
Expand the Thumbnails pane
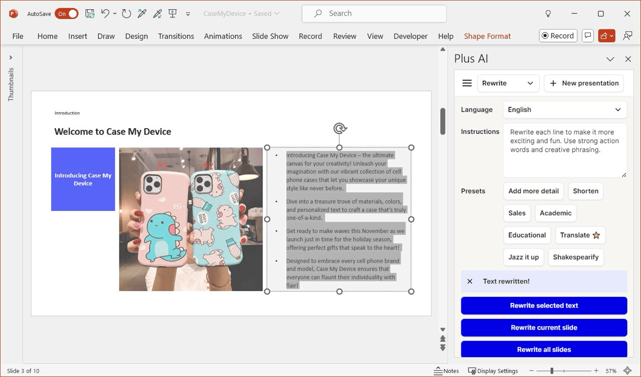click(x=11, y=58)
